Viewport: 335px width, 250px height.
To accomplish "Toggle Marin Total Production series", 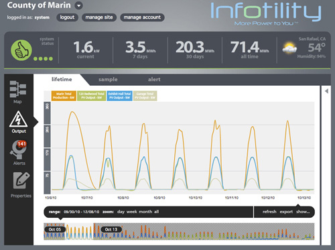I will click(64, 96).
